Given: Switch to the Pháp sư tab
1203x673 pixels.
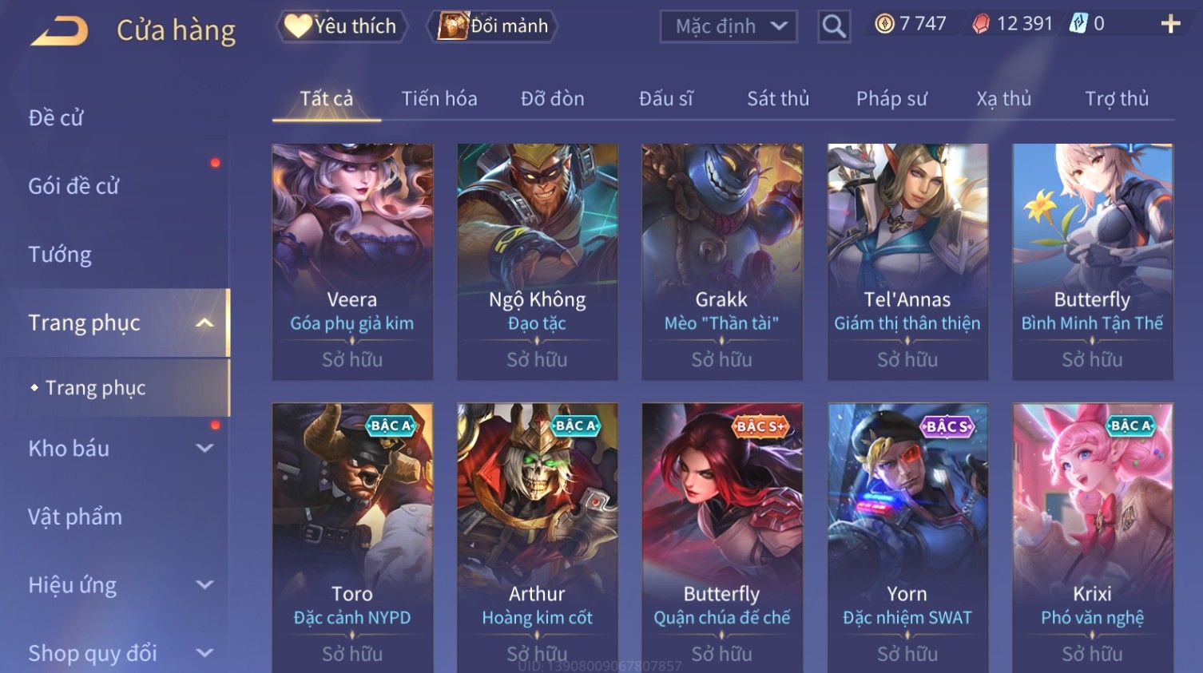Looking at the screenshot, I should [891, 99].
